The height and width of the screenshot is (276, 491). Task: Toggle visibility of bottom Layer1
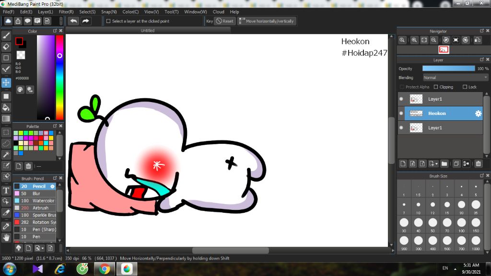point(401,127)
